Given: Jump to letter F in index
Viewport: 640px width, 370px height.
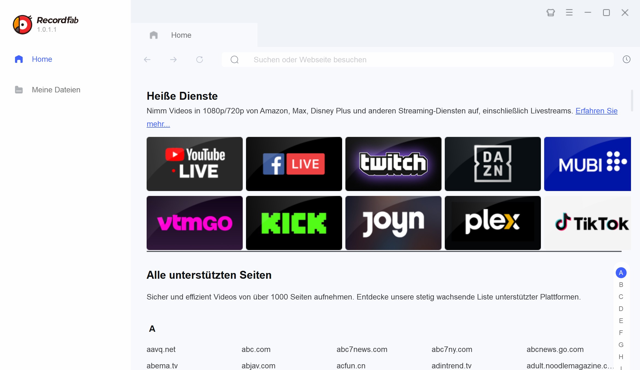Looking at the screenshot, I should 621,333.
